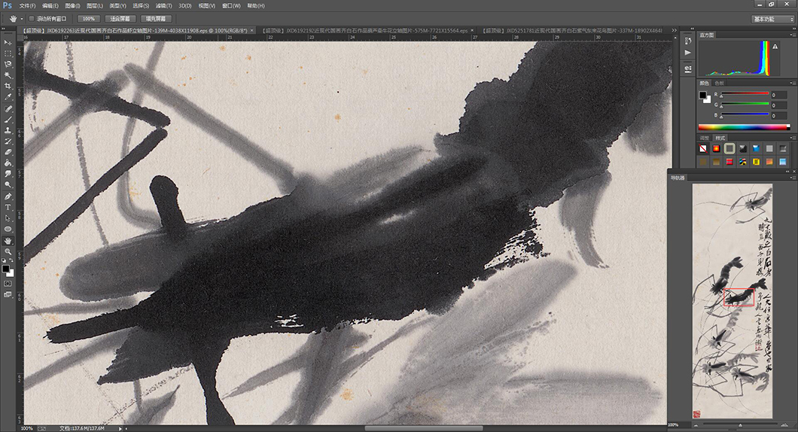Toggle Quick Mask mode

(8, 284)
